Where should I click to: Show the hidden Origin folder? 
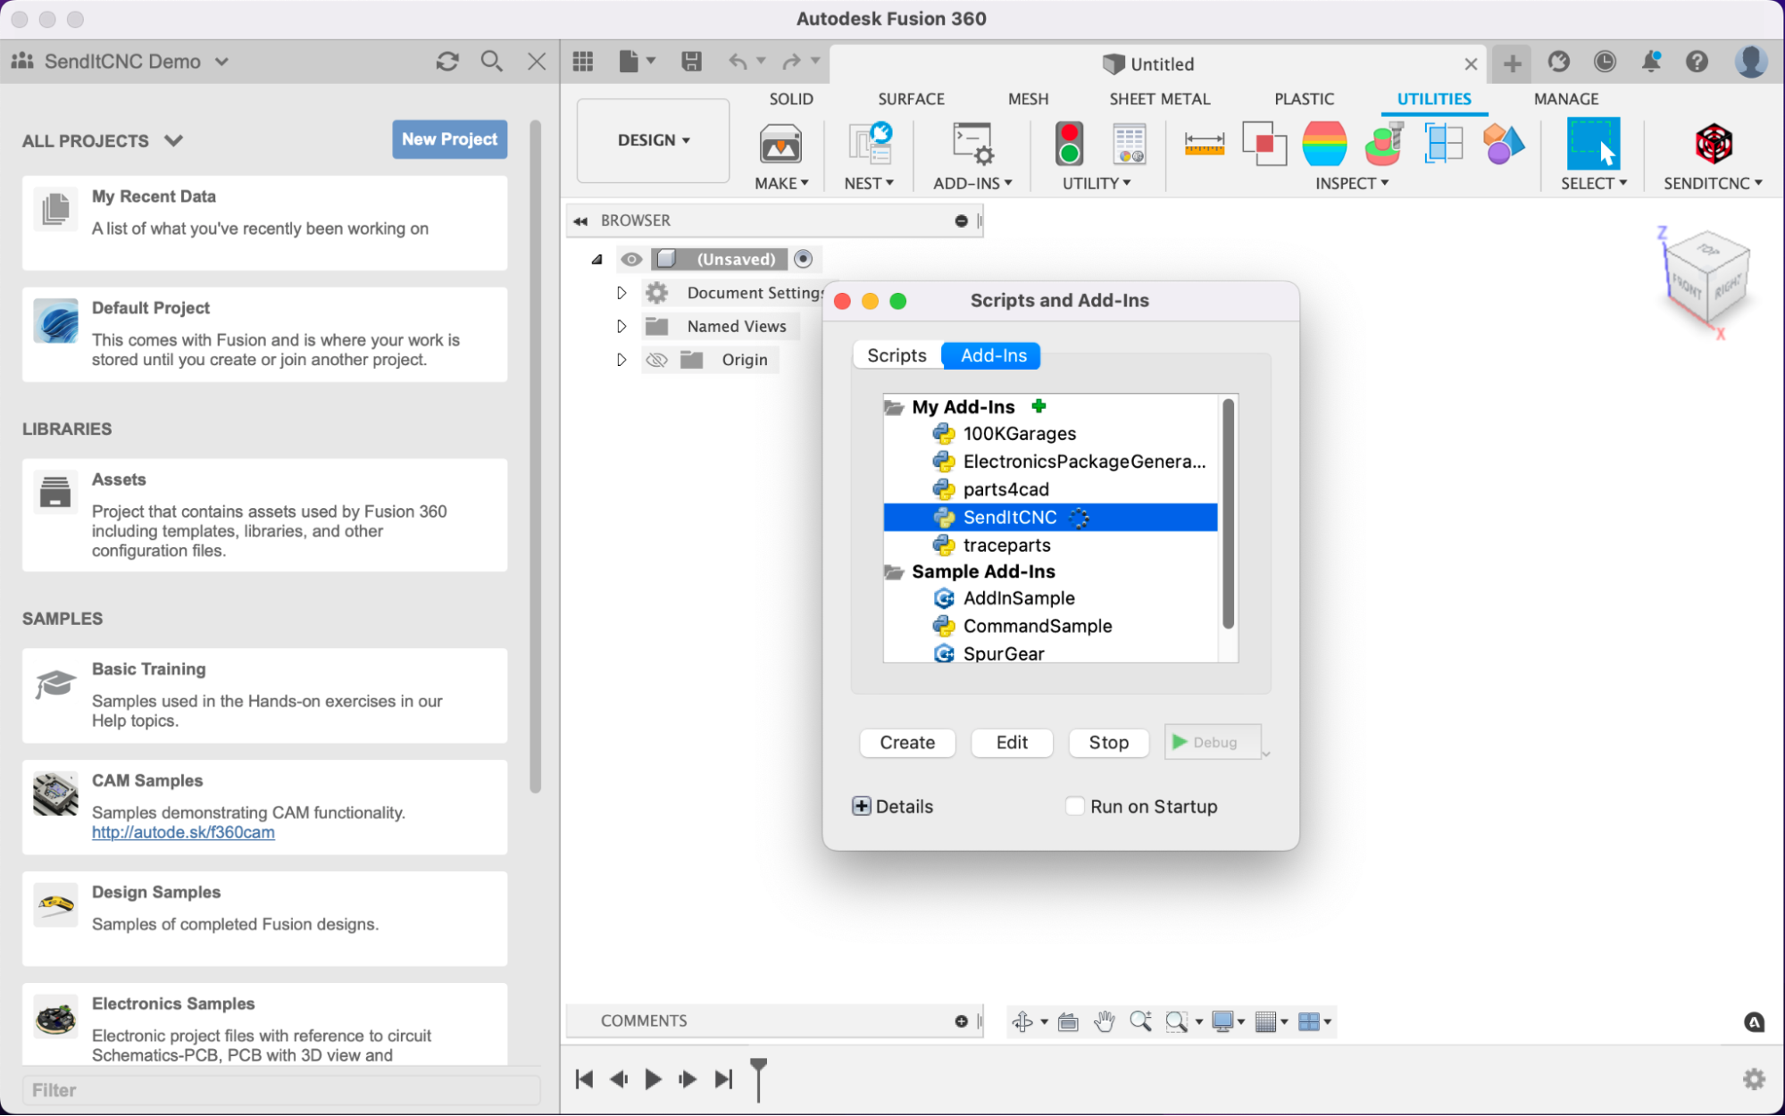pyautogui.click(x=656, y=360)
